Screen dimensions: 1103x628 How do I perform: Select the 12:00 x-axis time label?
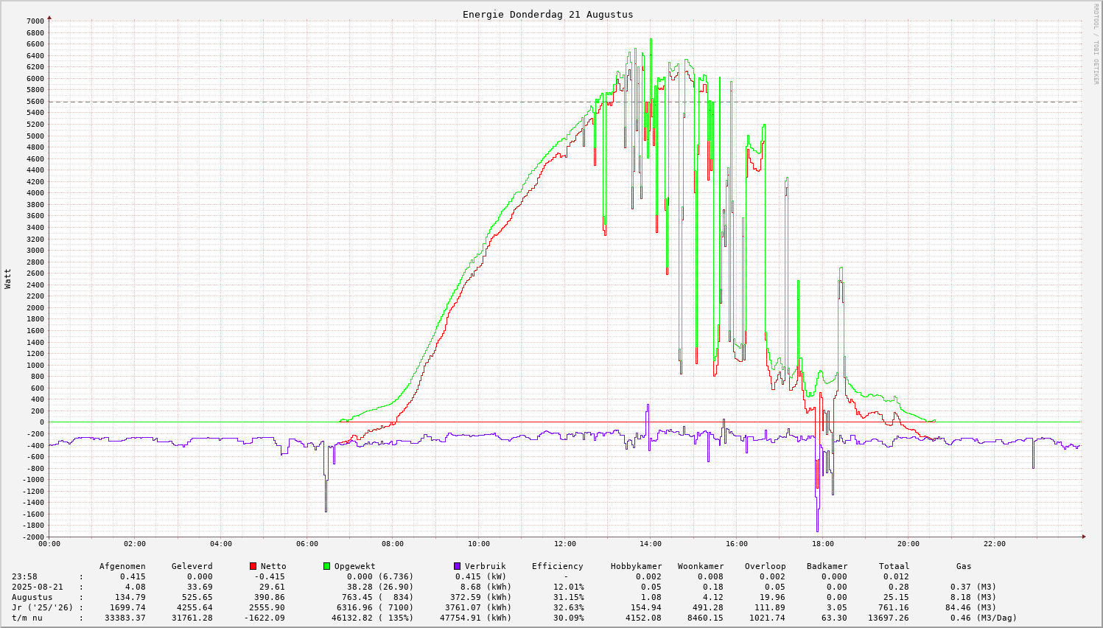564,544
